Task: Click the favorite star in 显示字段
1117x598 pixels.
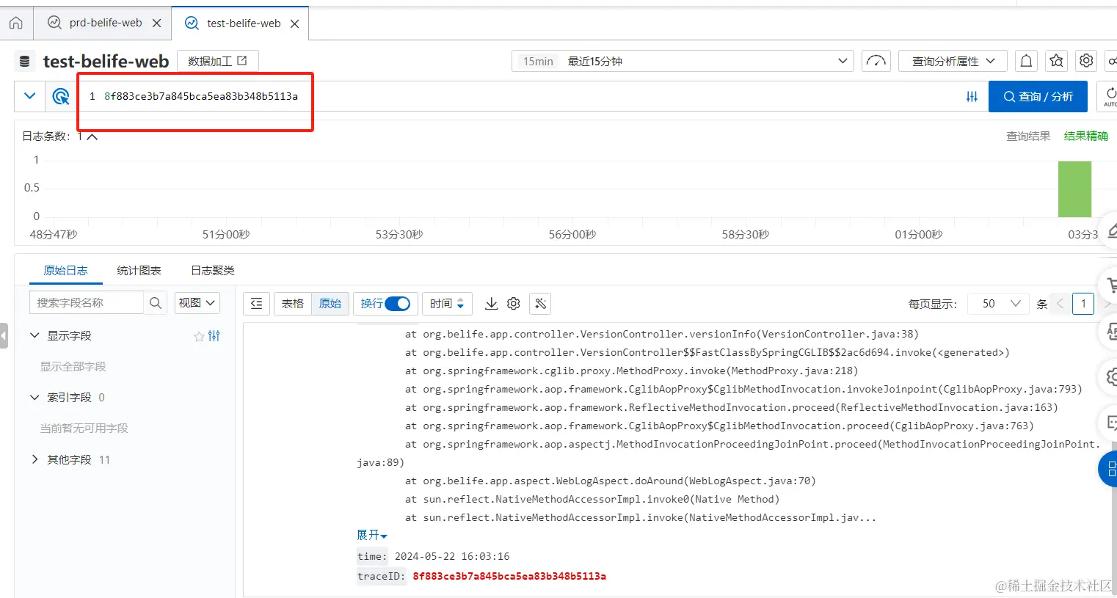Action: point(199,336)
